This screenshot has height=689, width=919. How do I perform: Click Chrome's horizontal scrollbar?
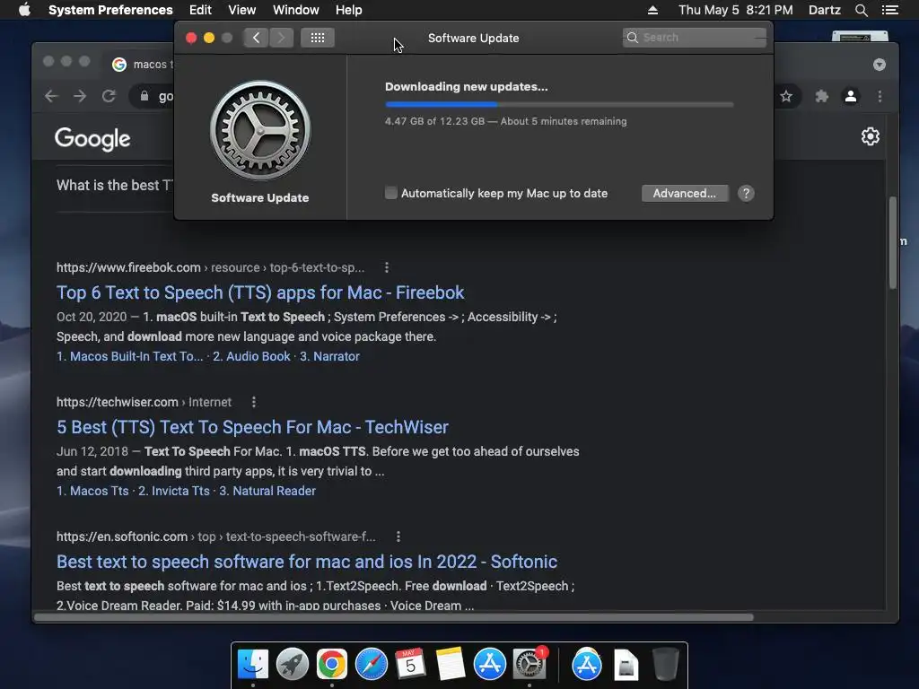[394, 617]
